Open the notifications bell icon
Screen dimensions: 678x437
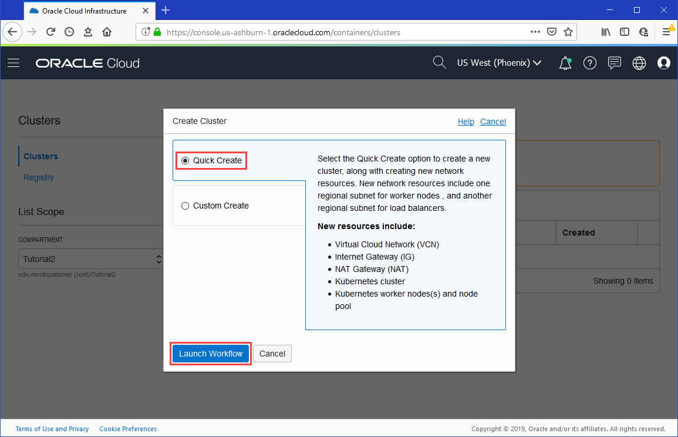565,63
